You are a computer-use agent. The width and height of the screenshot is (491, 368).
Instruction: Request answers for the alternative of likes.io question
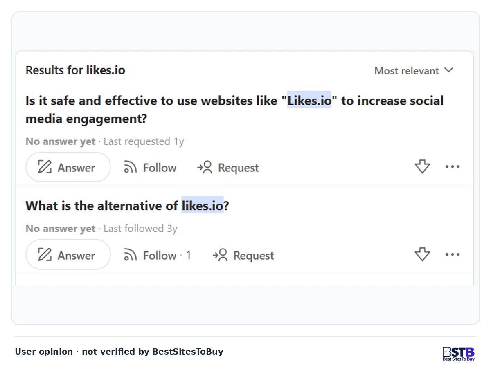coord(243,256)
